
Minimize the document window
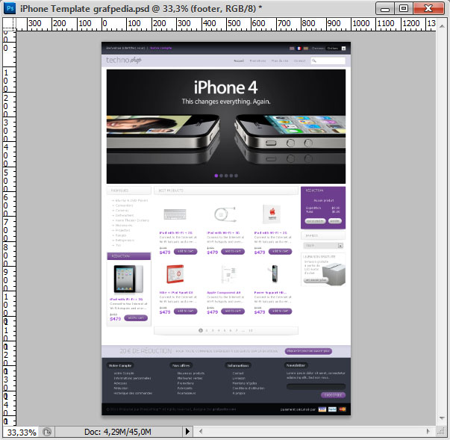[x=385, y=9]
